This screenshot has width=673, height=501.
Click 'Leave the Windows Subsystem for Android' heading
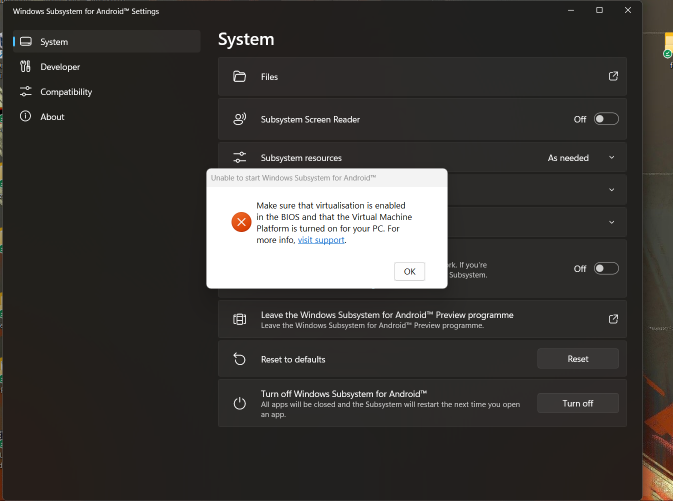click(x=387, y=315)
